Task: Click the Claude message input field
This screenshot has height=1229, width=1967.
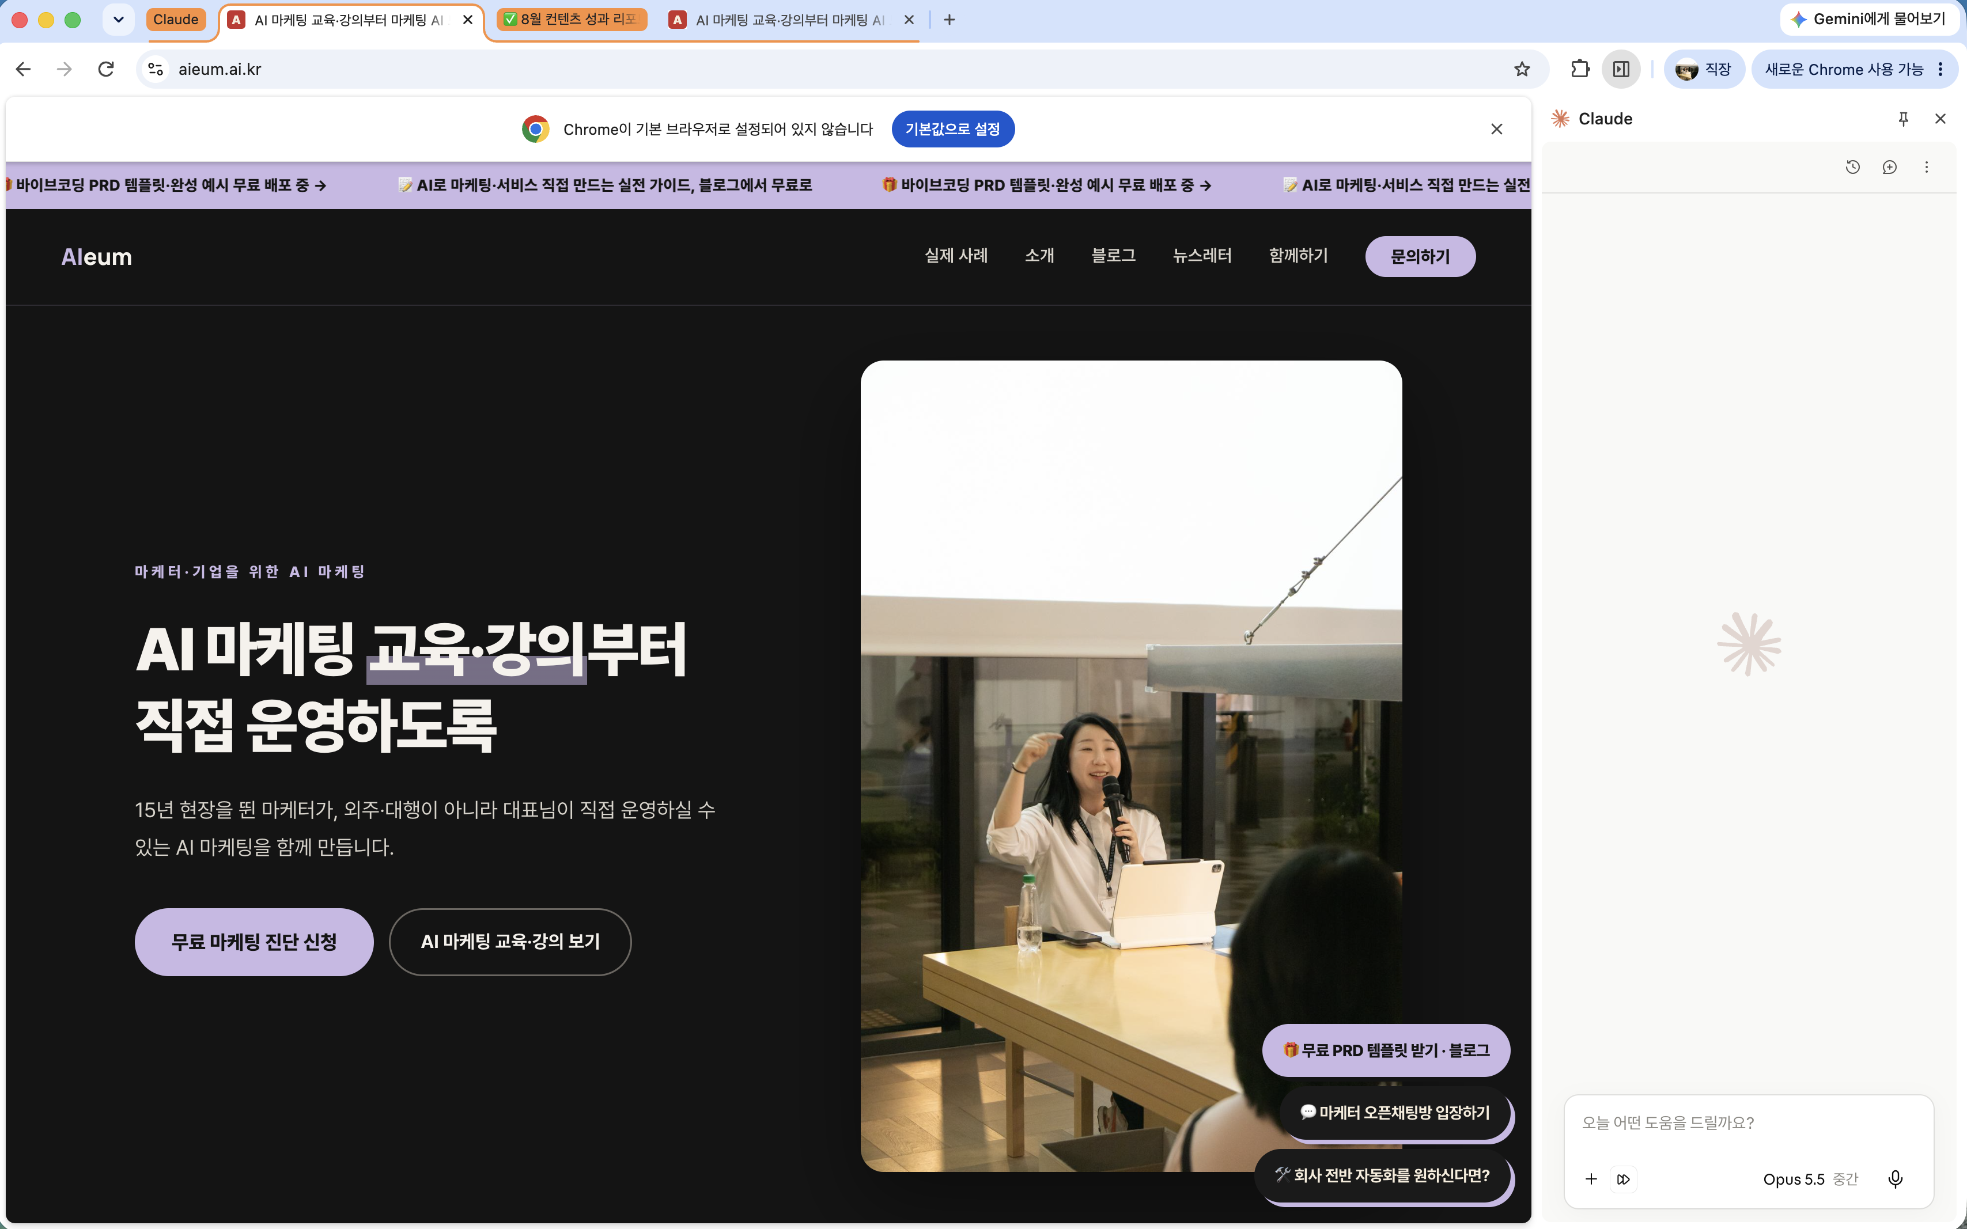Action: (1748, 1124)
